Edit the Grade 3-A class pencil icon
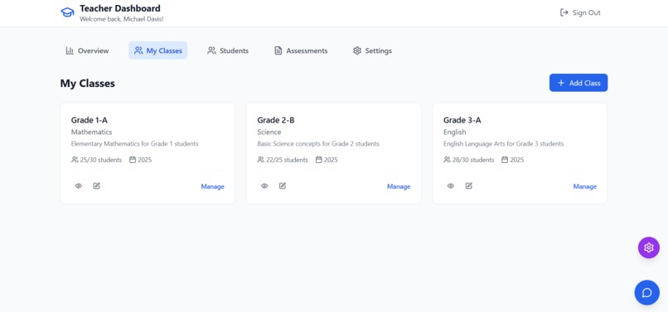This screenshot has height=312, width=668. (468, 185)
